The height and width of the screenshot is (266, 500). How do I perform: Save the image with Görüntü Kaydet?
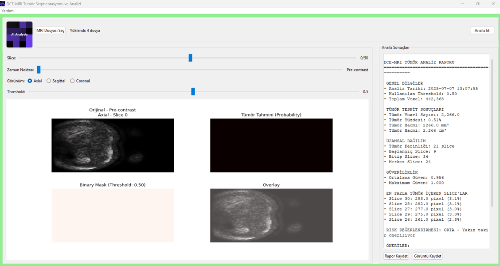[428, 256]
